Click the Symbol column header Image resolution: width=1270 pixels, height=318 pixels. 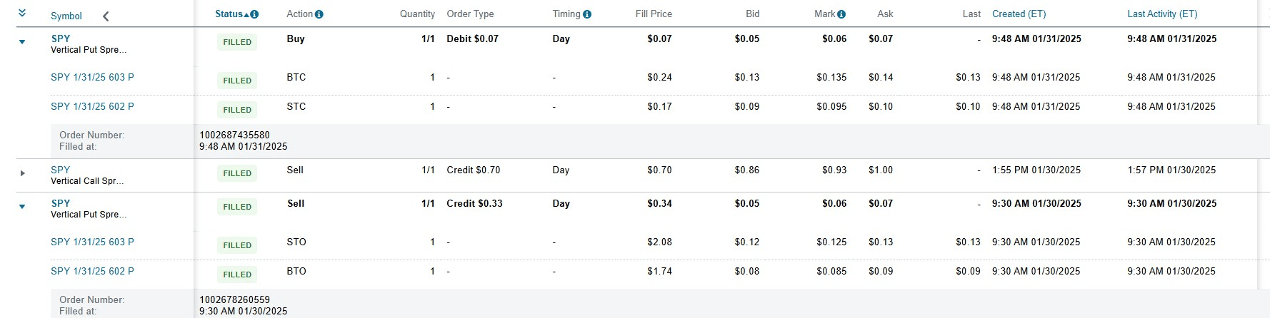tap(66, 16)
